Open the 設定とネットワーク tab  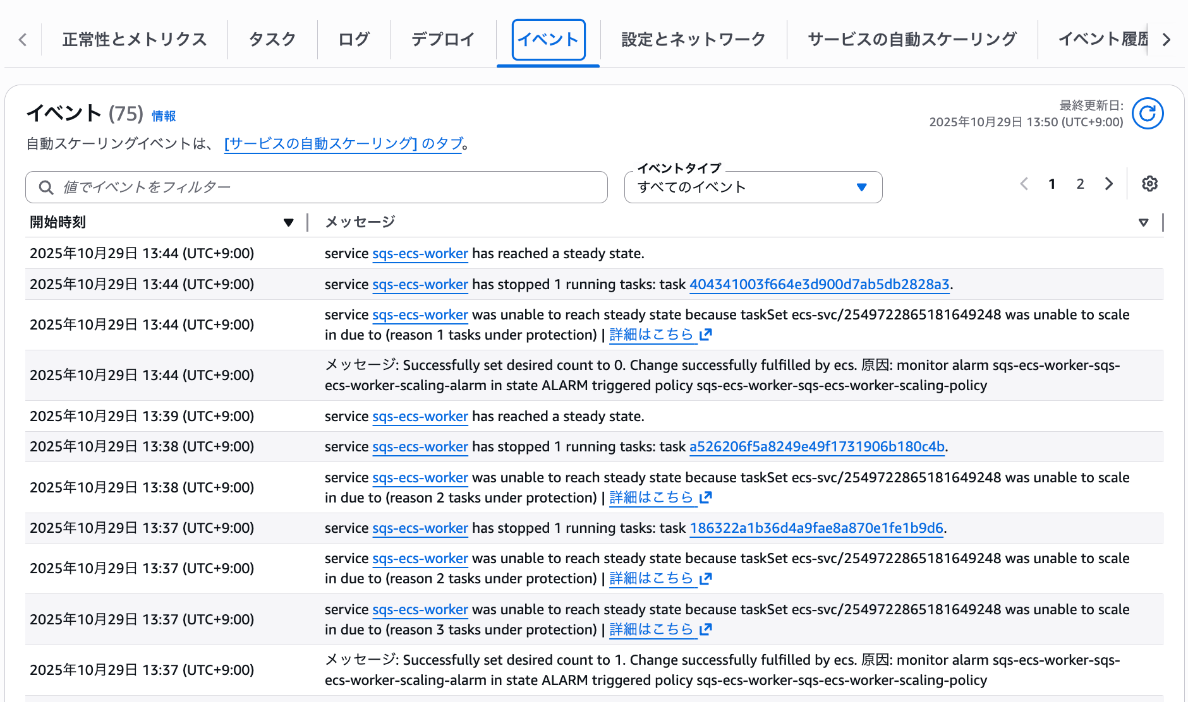[x=693, y=40]
